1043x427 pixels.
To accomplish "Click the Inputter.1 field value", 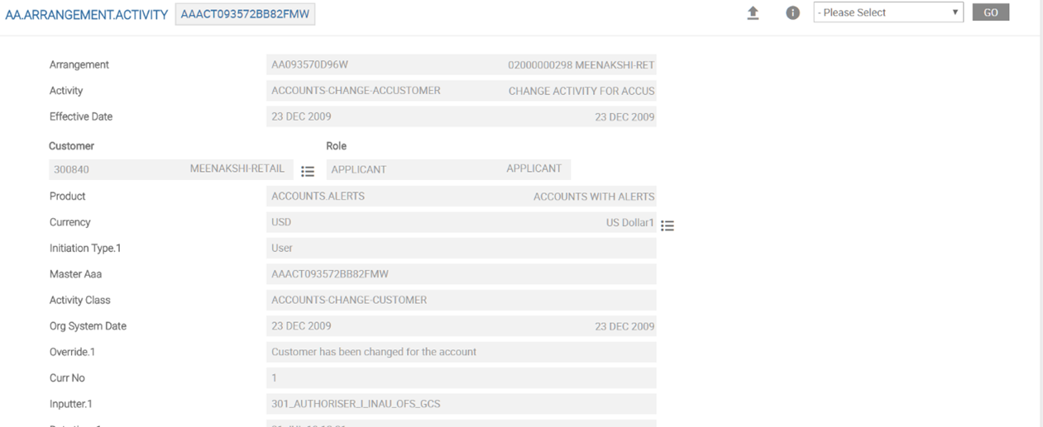I will pyautogui.click(x=461, y=404).
